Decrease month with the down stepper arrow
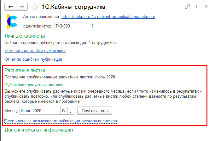Image resolution: width=215 pixels, height=141 pixels. point(71,113)
